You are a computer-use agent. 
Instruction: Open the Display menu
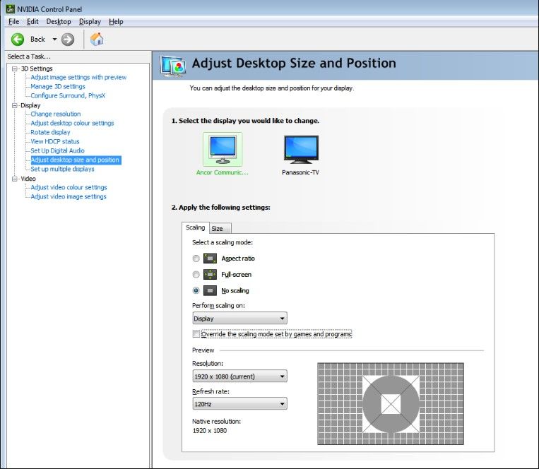tap(90, 22)
